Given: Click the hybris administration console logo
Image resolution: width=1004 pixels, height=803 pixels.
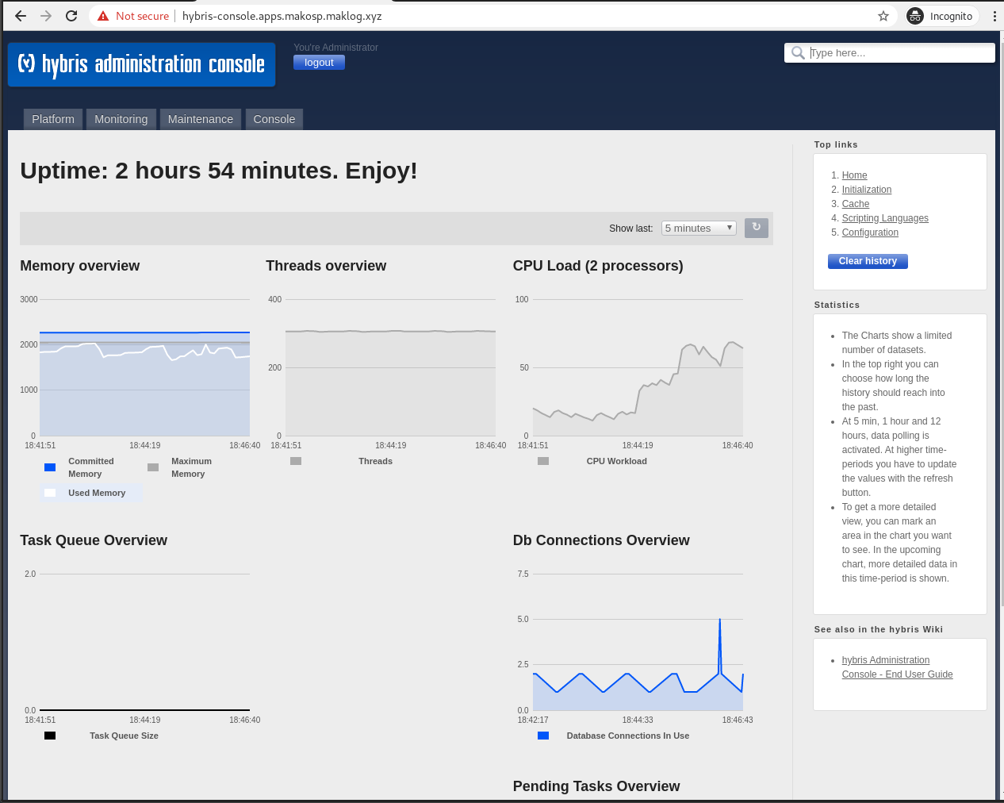Looking at the screenshot, I should (x=142, y=64).
